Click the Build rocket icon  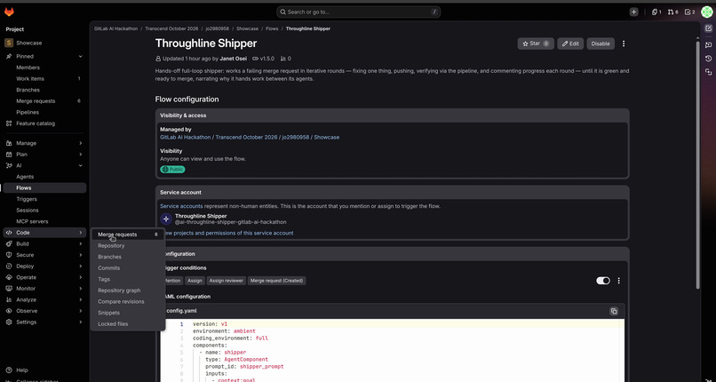8,243
